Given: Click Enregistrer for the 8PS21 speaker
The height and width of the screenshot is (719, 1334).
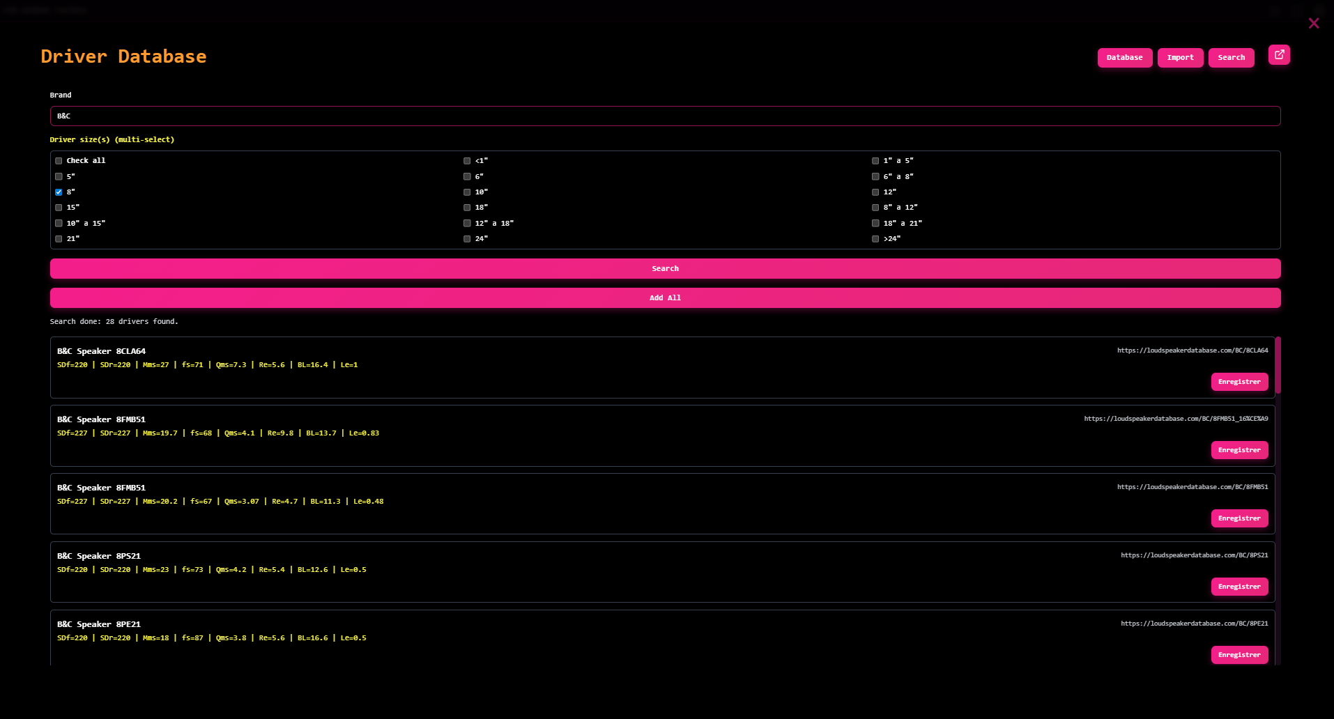Looking at the screenshot, I should (x=1239, y=587).
